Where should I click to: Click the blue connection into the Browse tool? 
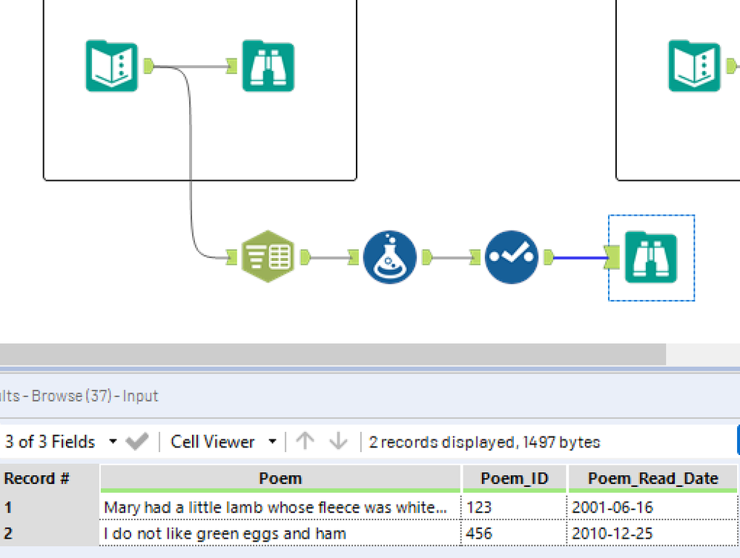(579, 258)
